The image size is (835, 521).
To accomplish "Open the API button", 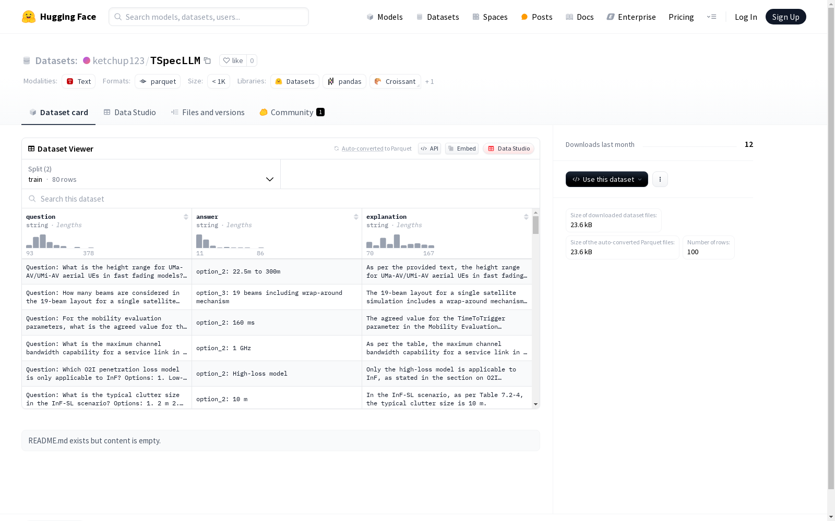I will click(430, 148).
